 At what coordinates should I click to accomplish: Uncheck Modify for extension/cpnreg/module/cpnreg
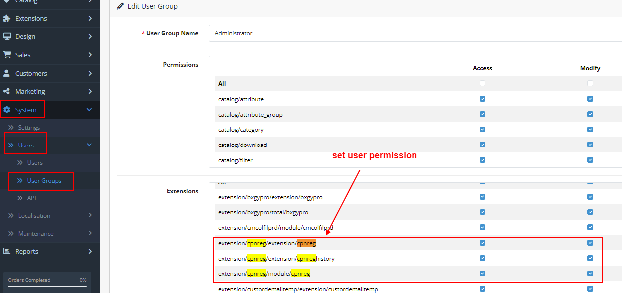point(590,273)
